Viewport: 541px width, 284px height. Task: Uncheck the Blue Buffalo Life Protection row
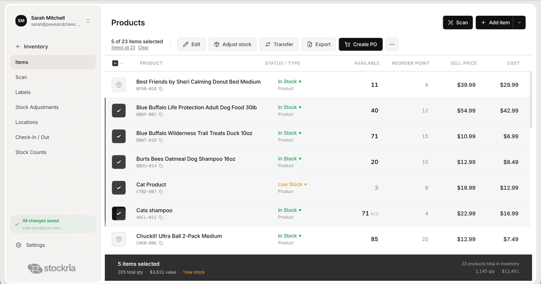(119, 110)
